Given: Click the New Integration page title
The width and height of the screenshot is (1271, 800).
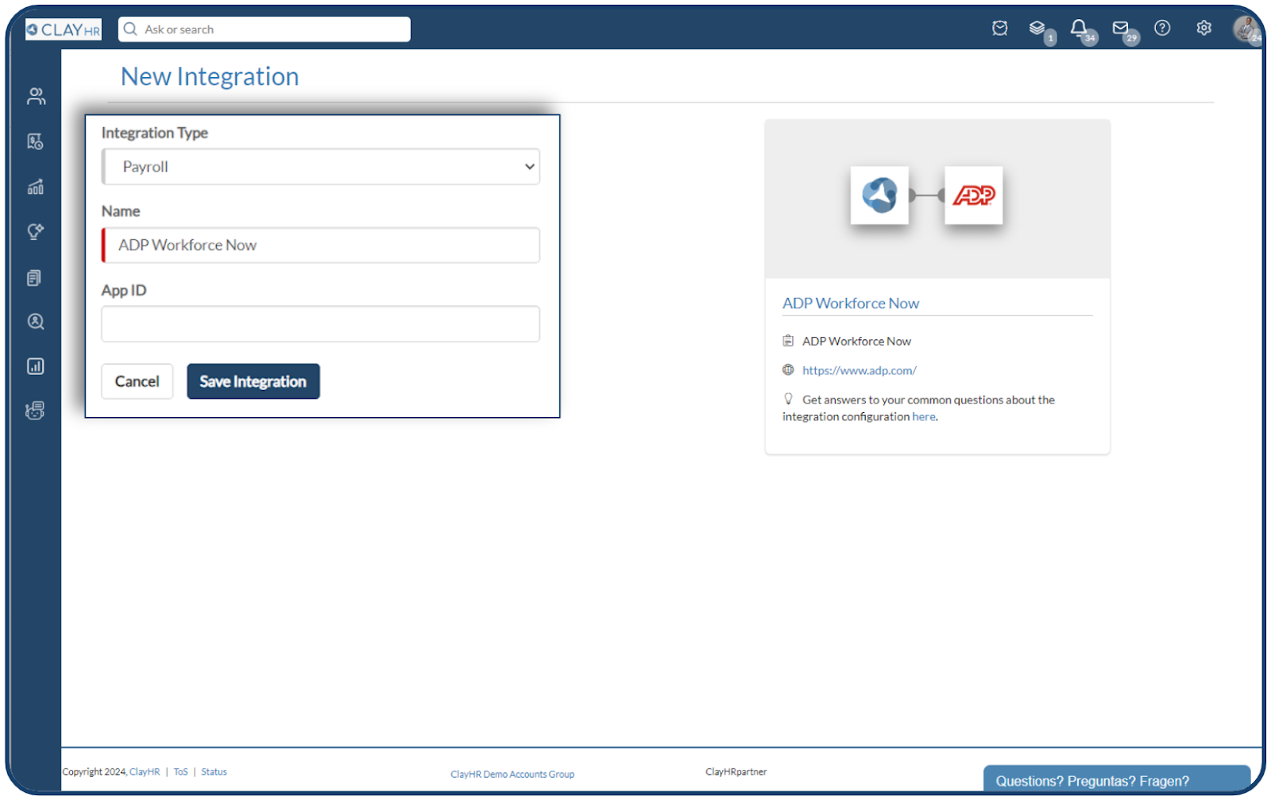Looking at the screenshot, I should 210,76.
